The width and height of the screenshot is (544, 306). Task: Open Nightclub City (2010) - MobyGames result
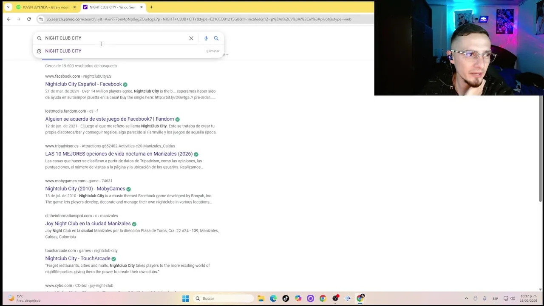pos(85,189)
